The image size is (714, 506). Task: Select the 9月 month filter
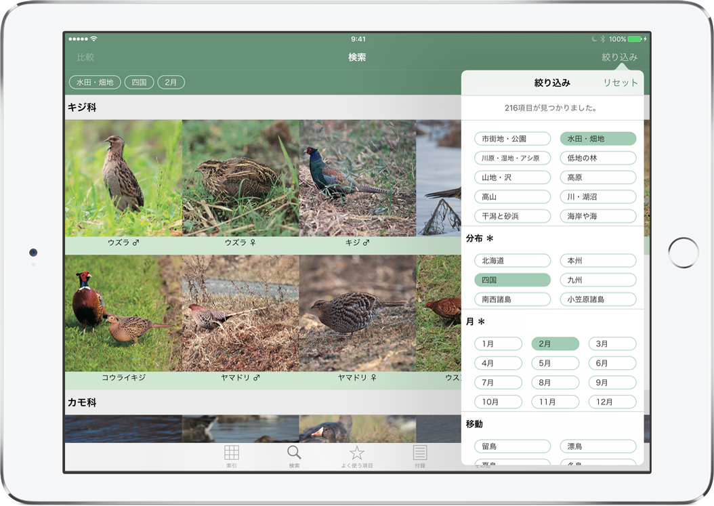(612, 383)
